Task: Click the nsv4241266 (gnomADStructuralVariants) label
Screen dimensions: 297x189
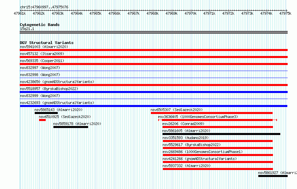Action: coord(200,159)
